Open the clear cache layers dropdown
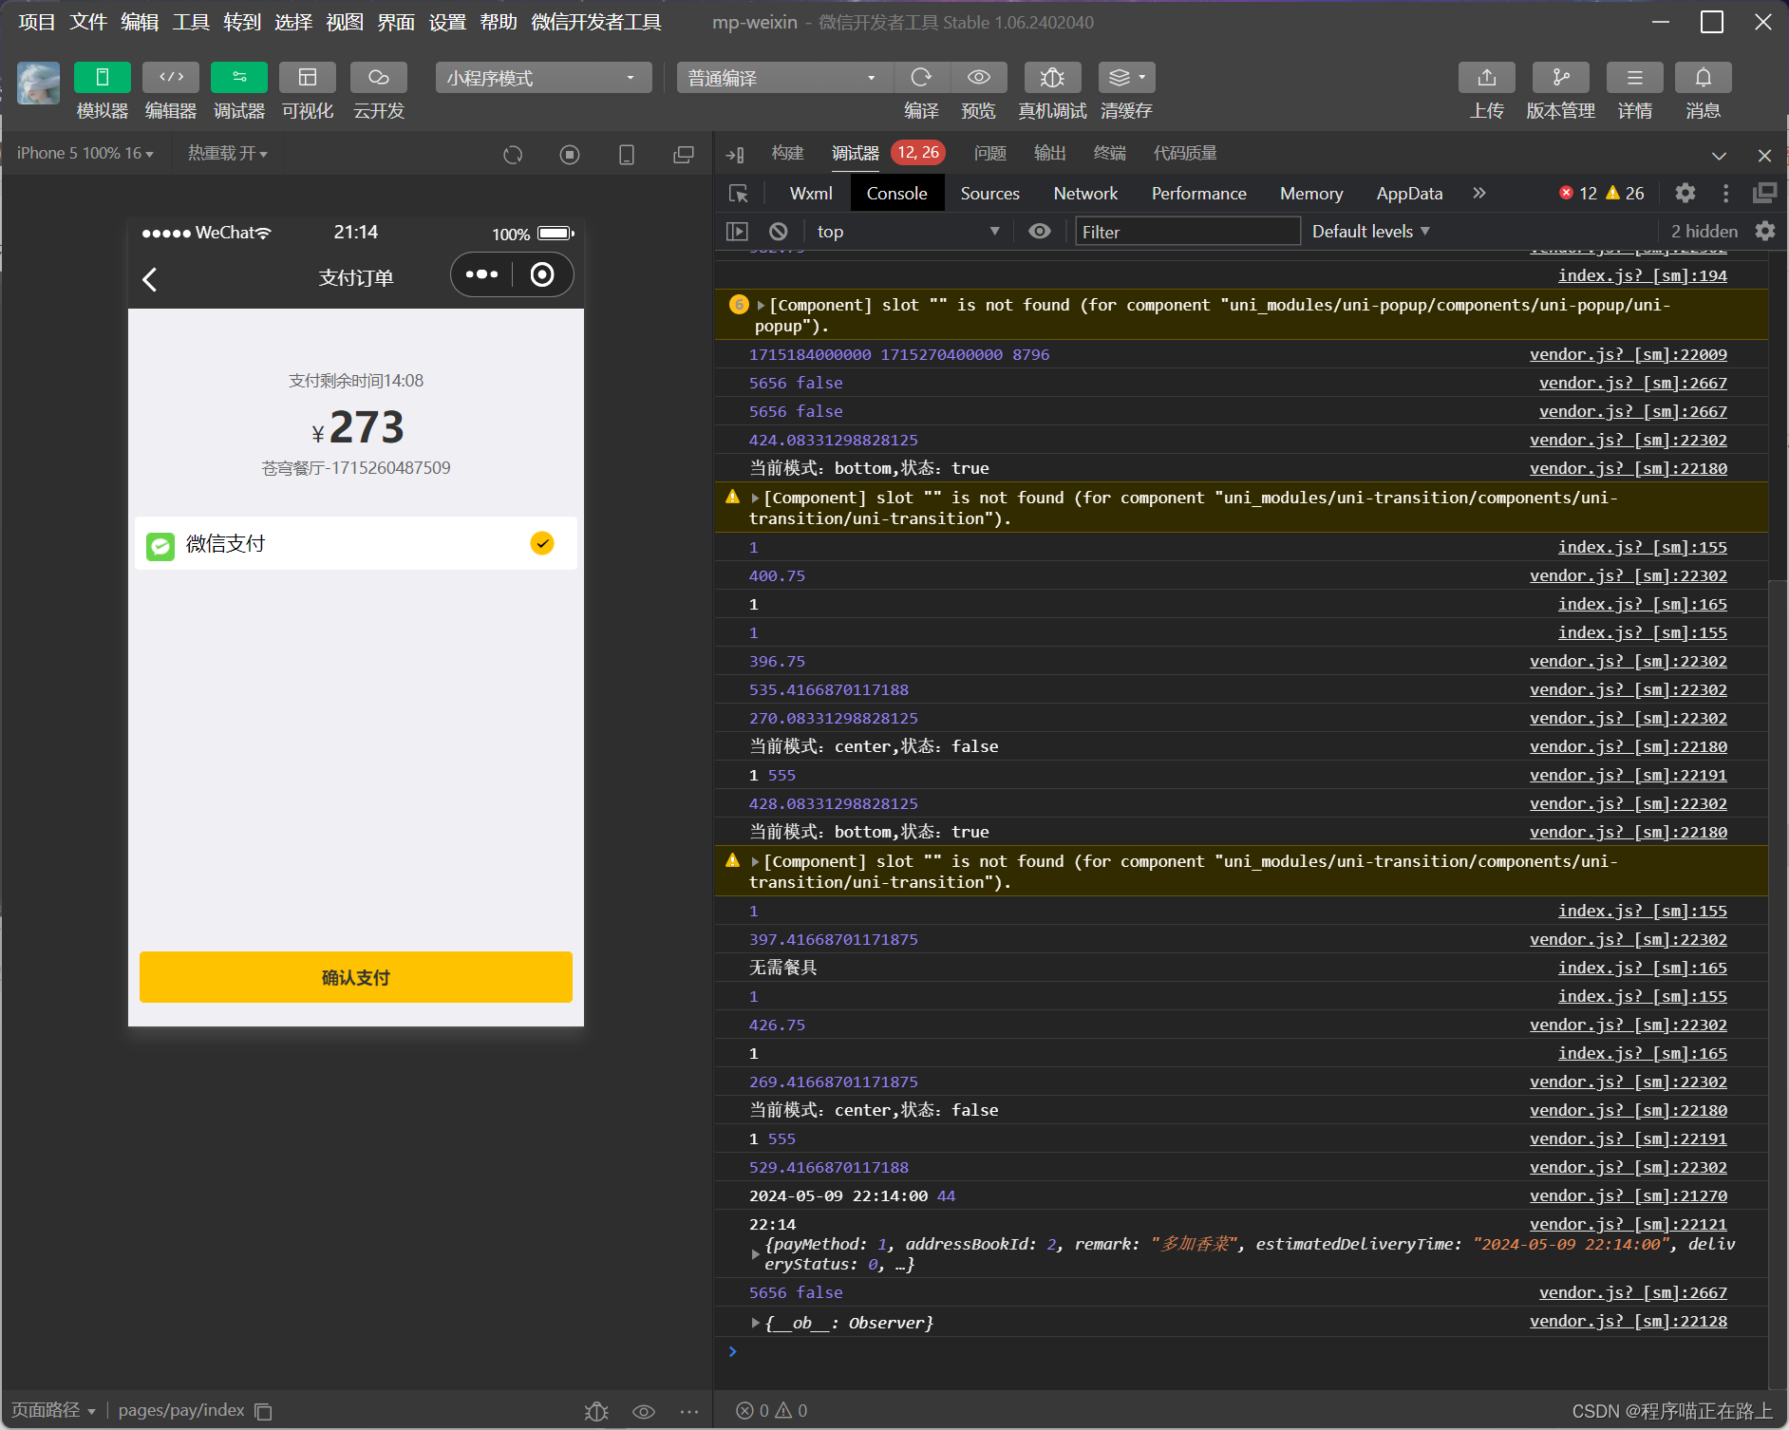 1127,77
